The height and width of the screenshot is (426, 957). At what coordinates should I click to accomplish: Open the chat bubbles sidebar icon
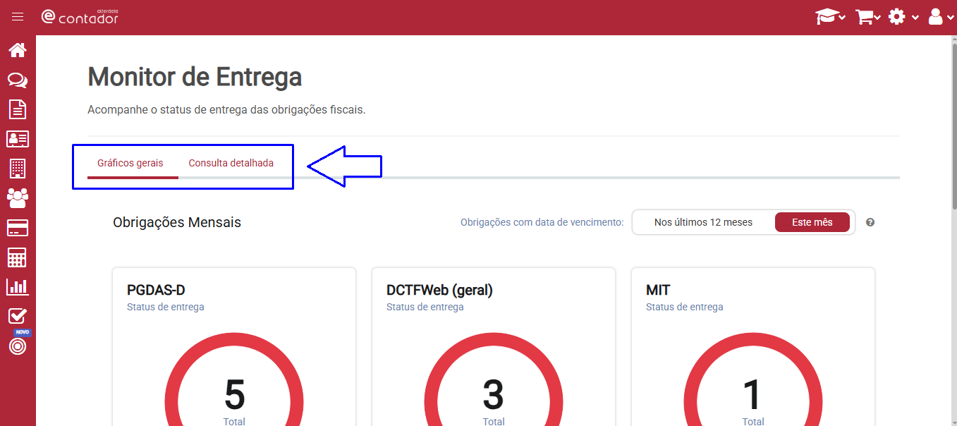click(x=18, y=80)
